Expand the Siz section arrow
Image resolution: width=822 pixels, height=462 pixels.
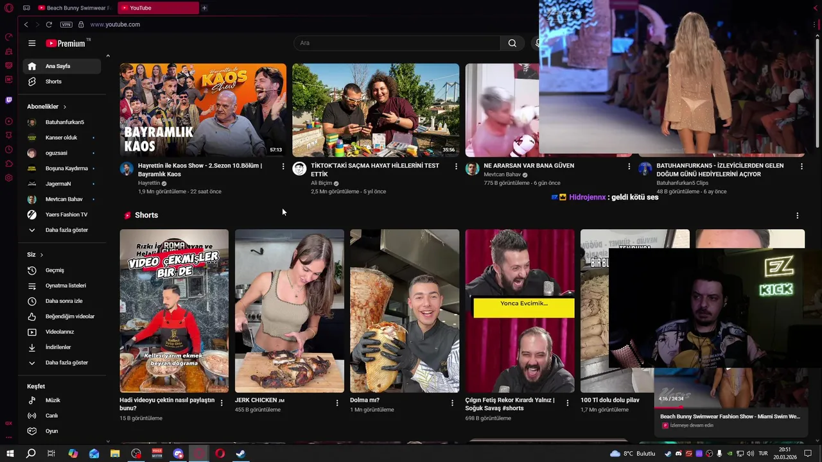coord(42,255)
